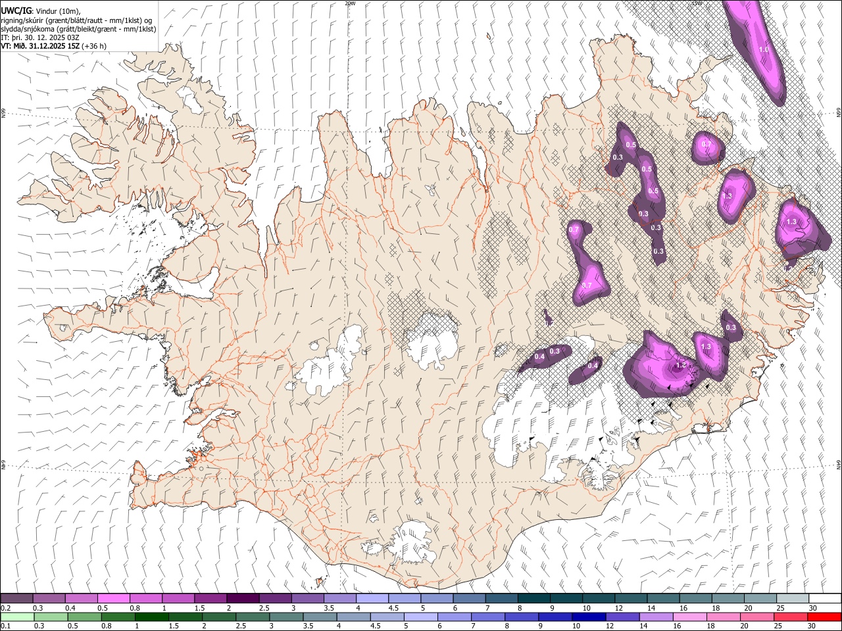
Task: Pick the 7–8 periwinkle blue rain legend swatch
Action: coord(488,617)
